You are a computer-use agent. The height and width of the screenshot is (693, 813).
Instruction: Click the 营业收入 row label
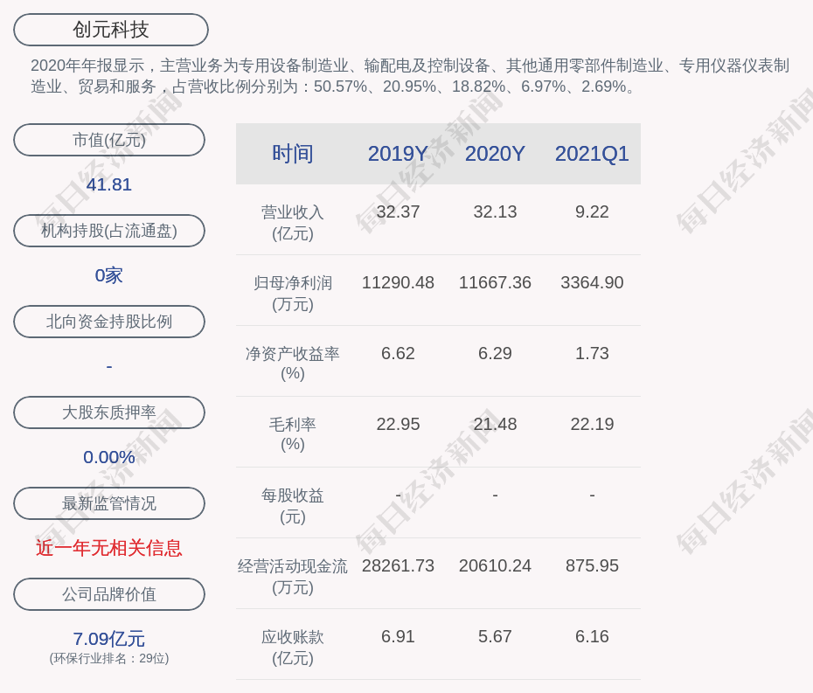[x=293, y=222]
